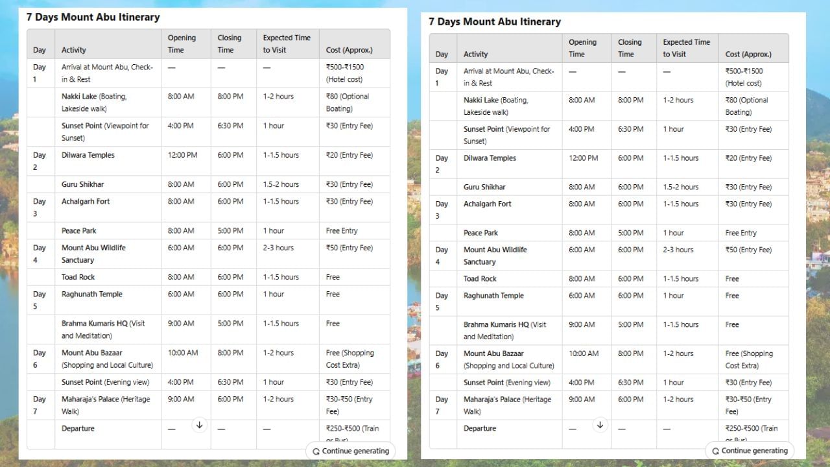The height and width of the screenshot is (467, 830).
Task: Click Departure row in right table
Action: coord(609,434)
